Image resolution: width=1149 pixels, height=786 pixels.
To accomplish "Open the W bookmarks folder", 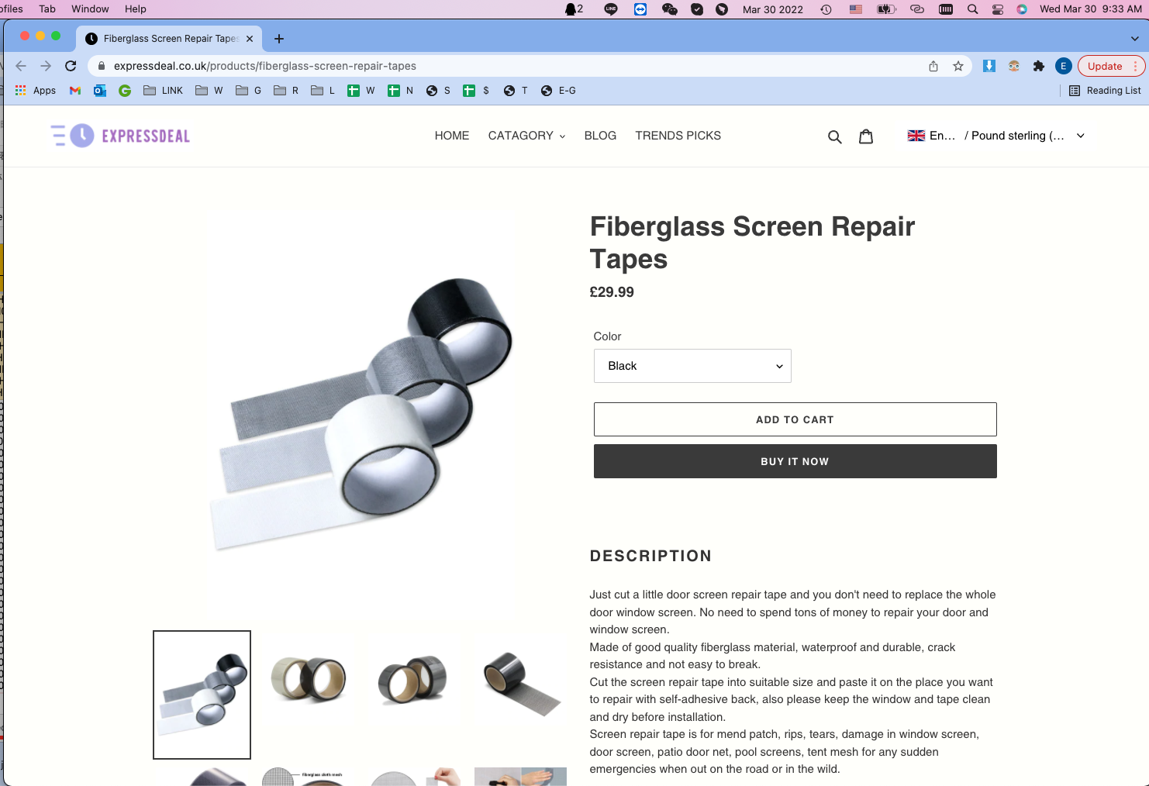I will pyautogui.click(x=209, y=91).
